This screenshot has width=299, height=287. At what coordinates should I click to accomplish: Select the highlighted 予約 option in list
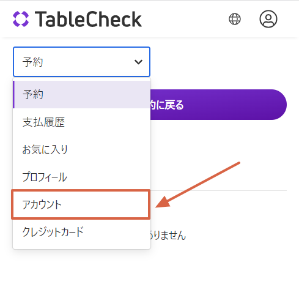coord(81,94)
